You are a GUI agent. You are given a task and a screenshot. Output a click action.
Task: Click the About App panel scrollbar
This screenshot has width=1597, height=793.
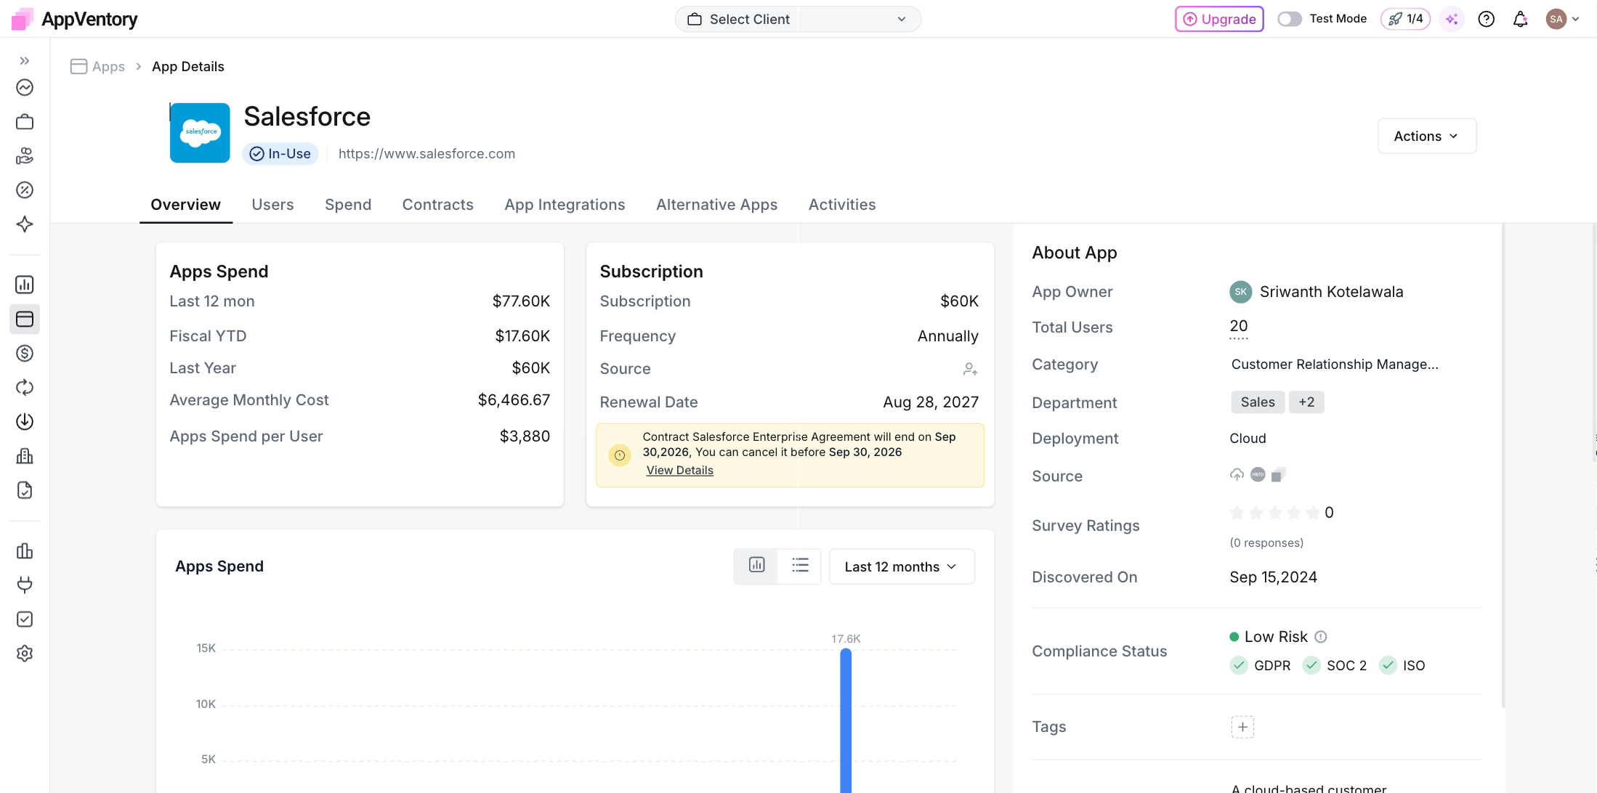[1503, 465]
